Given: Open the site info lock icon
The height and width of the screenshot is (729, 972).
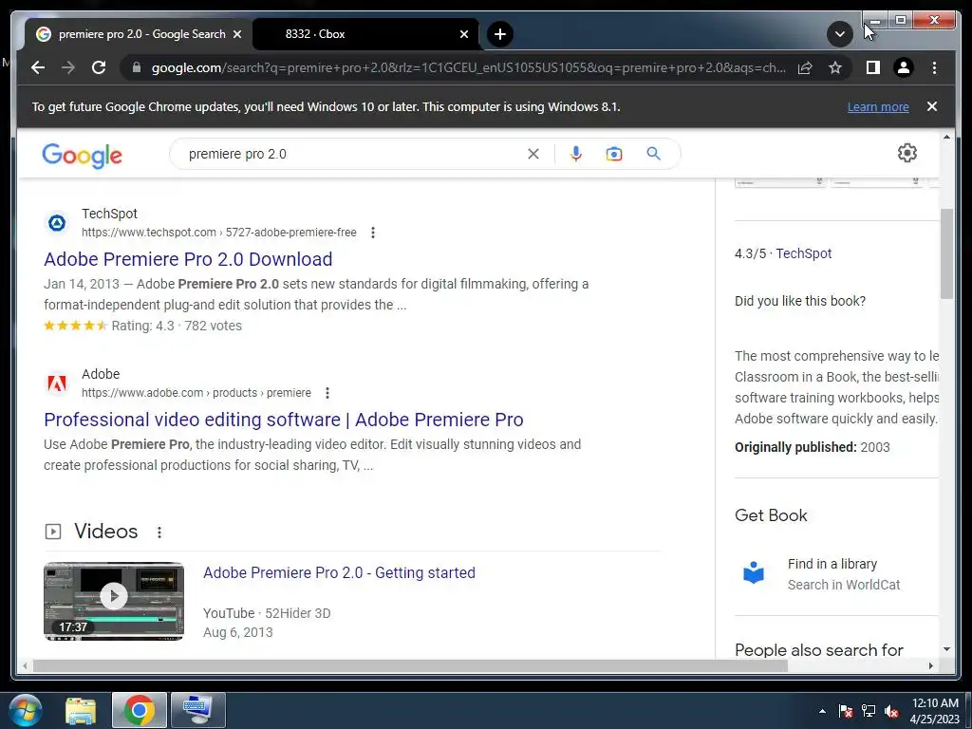Looking at the screenshot, I should [137, 67].
